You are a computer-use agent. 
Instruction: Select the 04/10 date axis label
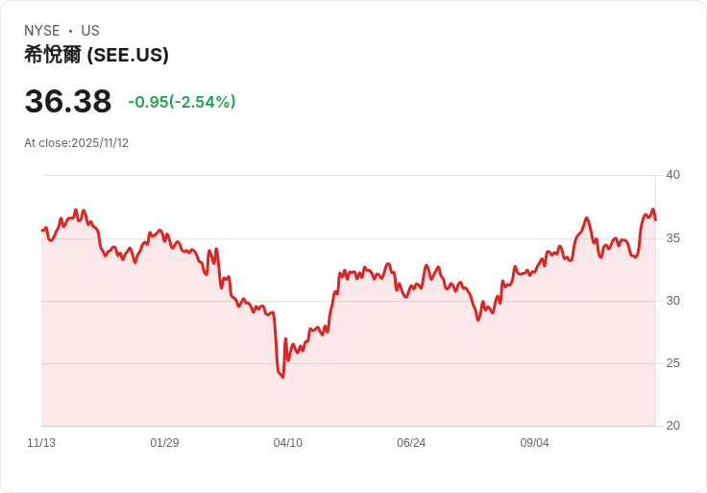(x=287, y=443)
